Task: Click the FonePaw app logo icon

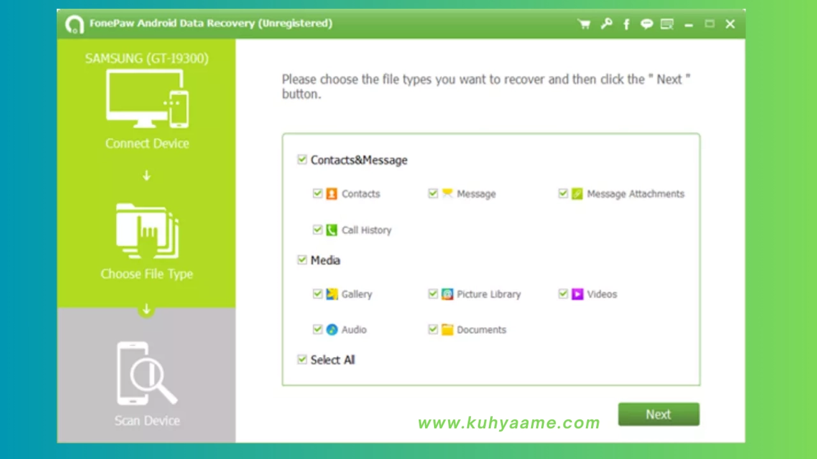Action: pos(75,24)
